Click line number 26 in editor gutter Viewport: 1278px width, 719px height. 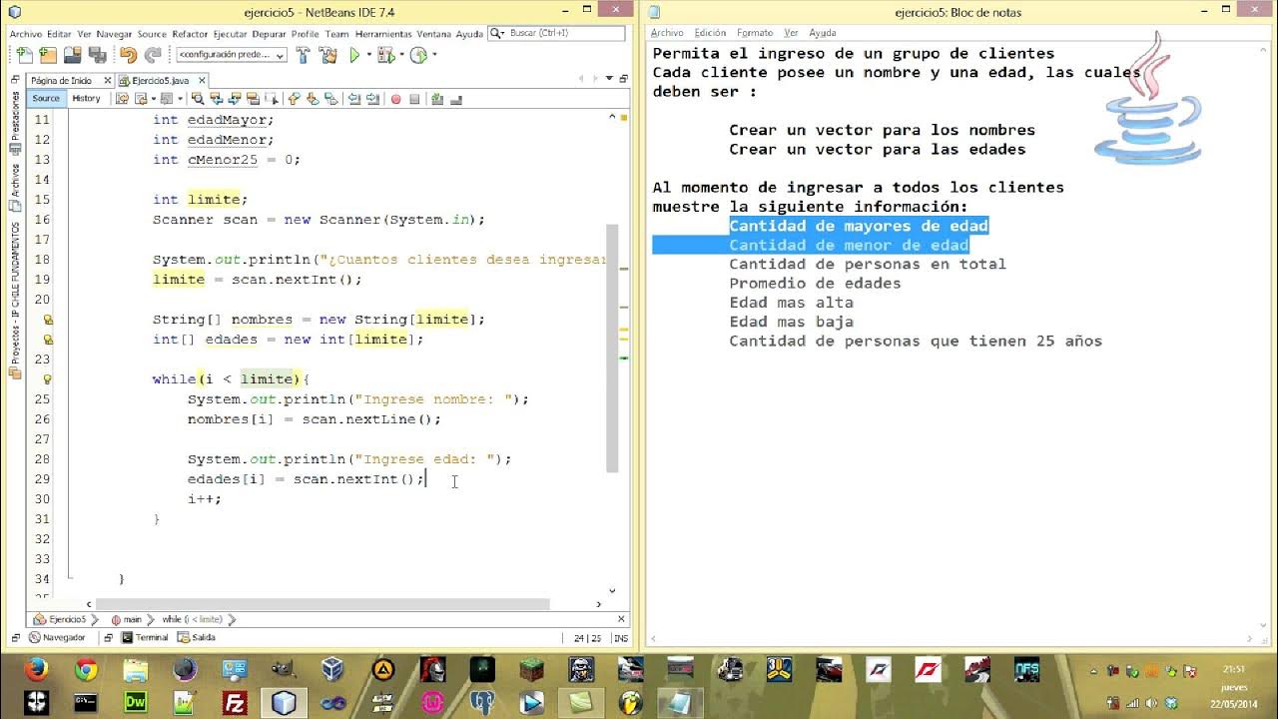coord(42,419)
